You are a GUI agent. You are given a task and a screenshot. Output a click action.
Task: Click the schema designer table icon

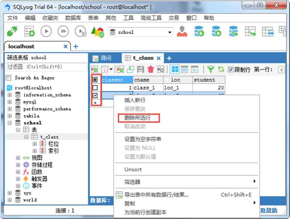268,31
